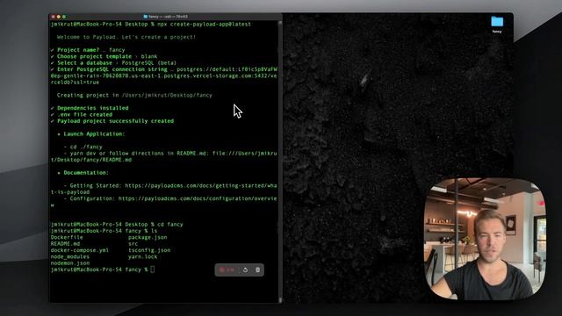Click the 'npx create-payload-app@latest' command text

[x=205, y=24]
